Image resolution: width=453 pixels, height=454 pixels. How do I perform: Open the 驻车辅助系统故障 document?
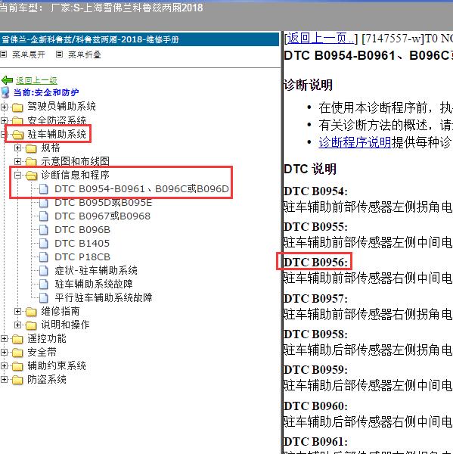tap(94, 284)
